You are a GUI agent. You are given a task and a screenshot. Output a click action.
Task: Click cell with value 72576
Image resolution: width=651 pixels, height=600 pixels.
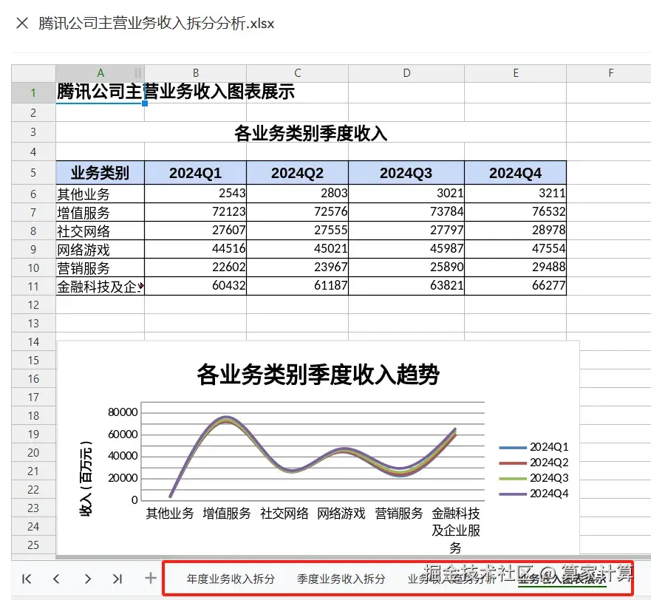coord(297,212)
